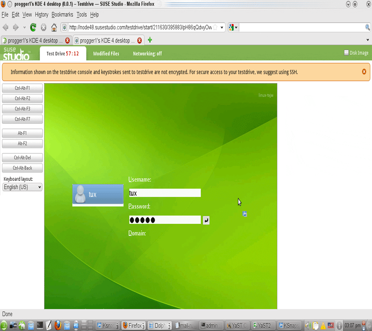The width and height of the screenshot is (372, 331).
Task: Switch to the admin terminal taskbar entry
Action: click(211, 325)
